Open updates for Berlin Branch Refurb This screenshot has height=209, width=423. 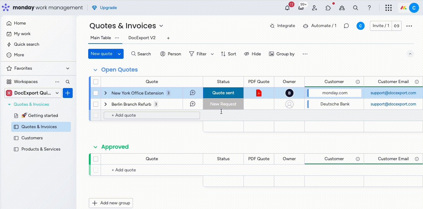click(193, 104)
